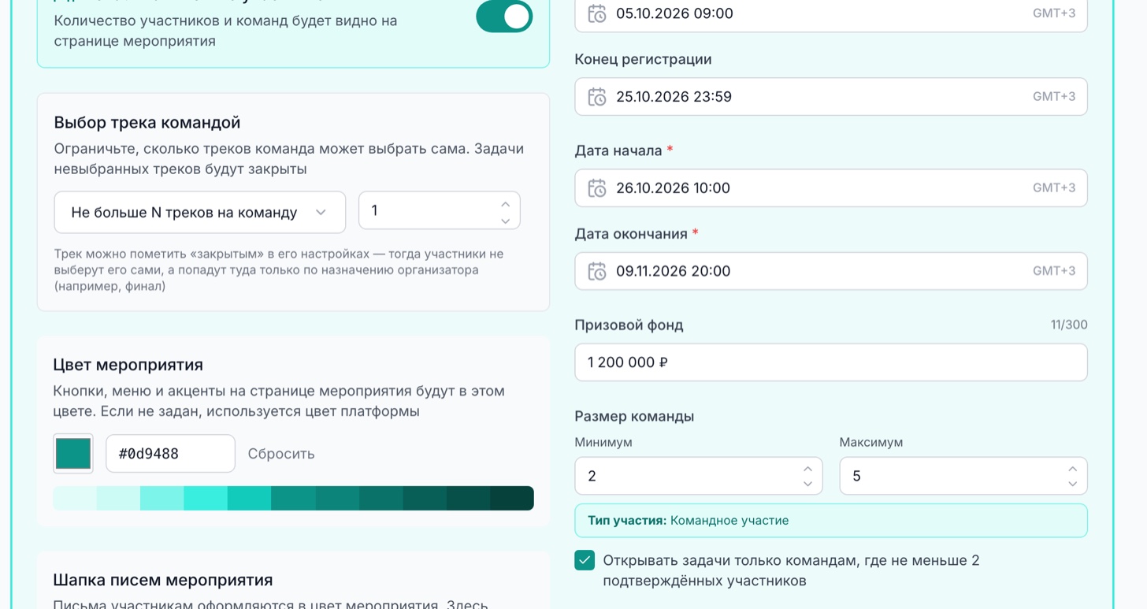Screen dimensions: 1147x609
Task: Decrease the Максимум team size with the down arrow
Action: pyautogui.click(x=1072, y=484)
